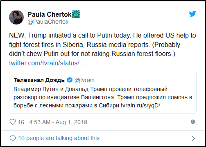This screenshot has height=147, width=206.
Task: Like the tweet with heart icon
Action: pyautogui.click(x=13, y=122)
